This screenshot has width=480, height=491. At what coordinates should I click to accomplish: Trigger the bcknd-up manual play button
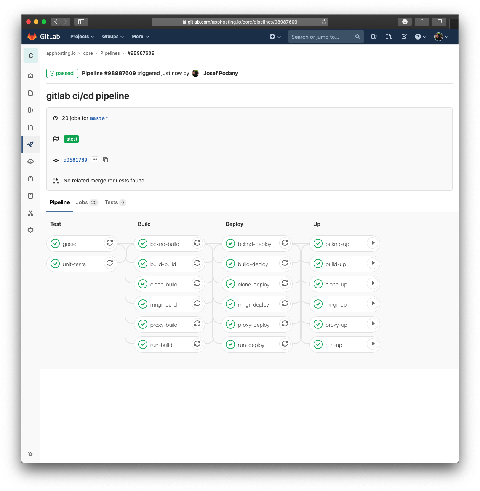[x=373, y=243]
